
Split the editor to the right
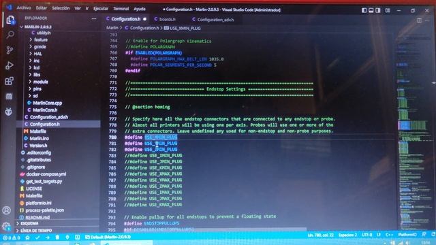tap(419, 20)
